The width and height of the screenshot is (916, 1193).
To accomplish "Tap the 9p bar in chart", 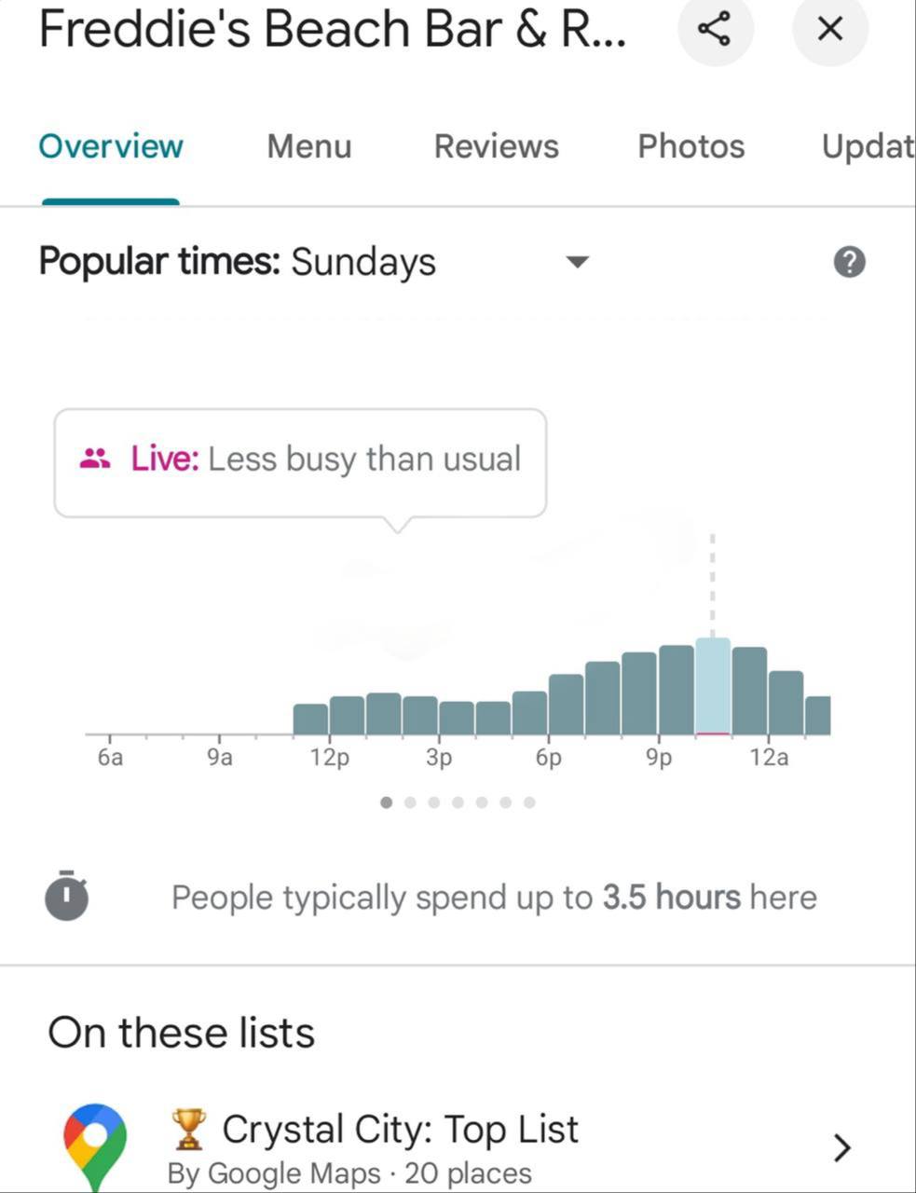I will click(x=676, y=691).
